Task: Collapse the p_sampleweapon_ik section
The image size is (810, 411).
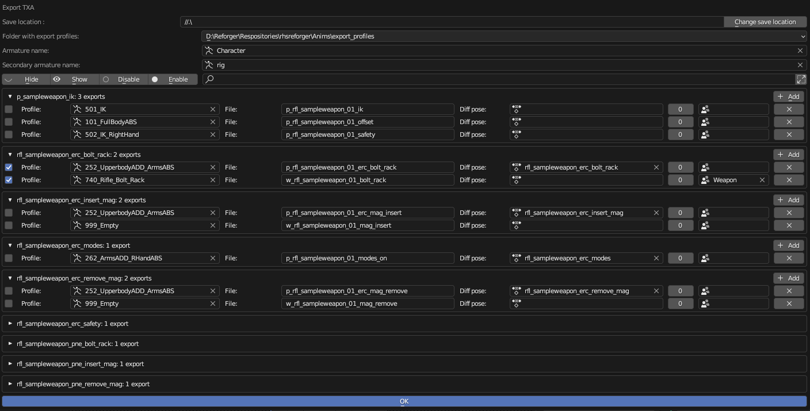Action: (x=10, y=97)
